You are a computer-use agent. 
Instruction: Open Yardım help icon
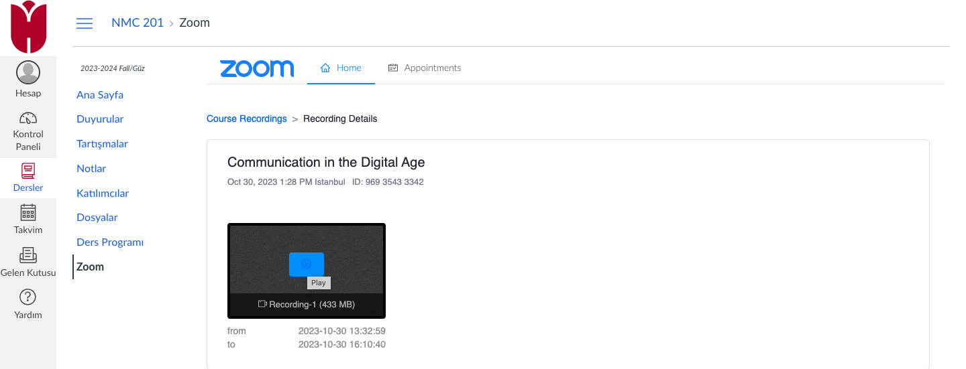click(x=28, y=297)
